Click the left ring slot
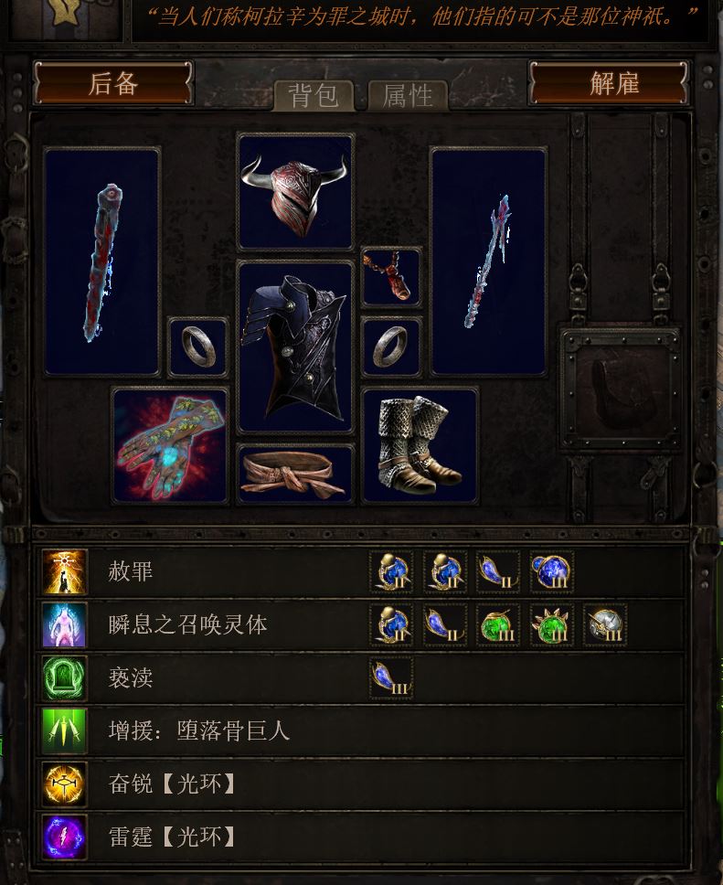 (x=198, y=347)
